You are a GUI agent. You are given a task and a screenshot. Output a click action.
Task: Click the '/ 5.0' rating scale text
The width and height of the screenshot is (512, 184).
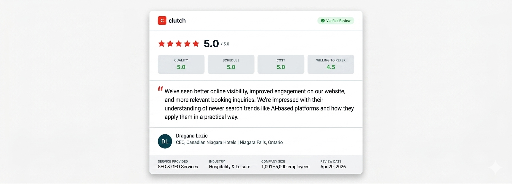[225, 44]
